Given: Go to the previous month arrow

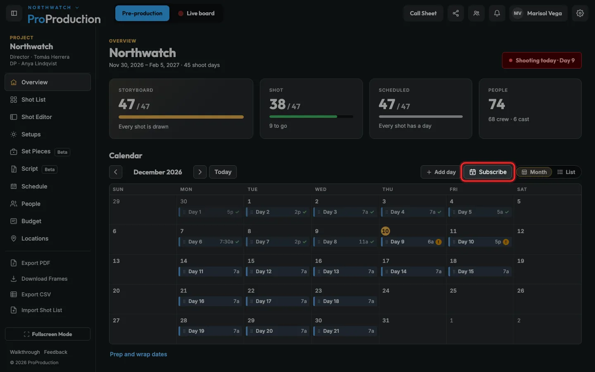Looking at the screenshot, I should click(x=116, y=172).
